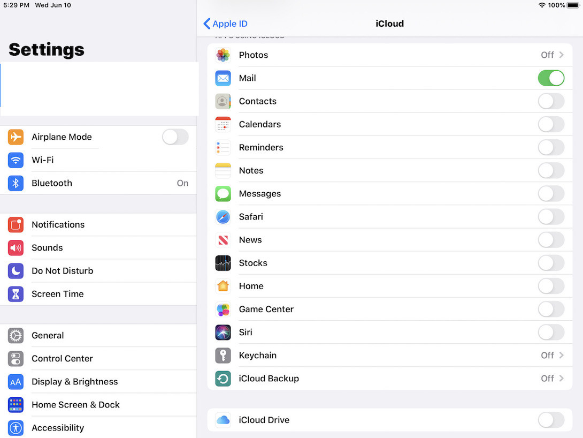The width and height of the screenshot is (583, 438).
Task: Tap the Safari compass icon
Action: click(223, 216)
